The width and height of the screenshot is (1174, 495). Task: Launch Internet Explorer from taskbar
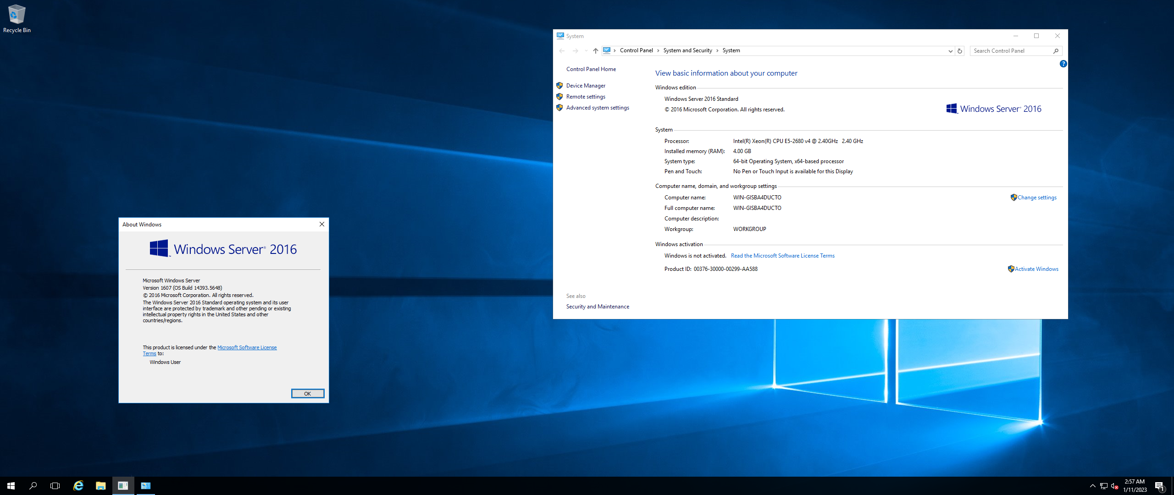(78, 486)
